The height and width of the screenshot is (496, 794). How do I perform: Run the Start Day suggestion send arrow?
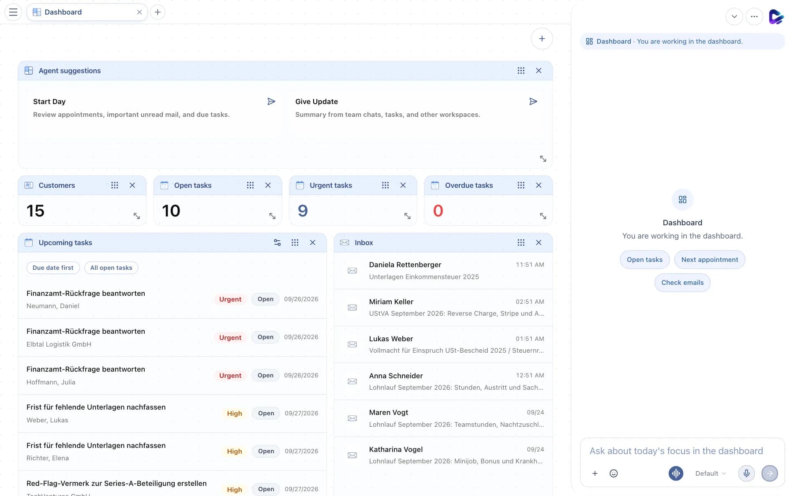(x=271, y=101)
